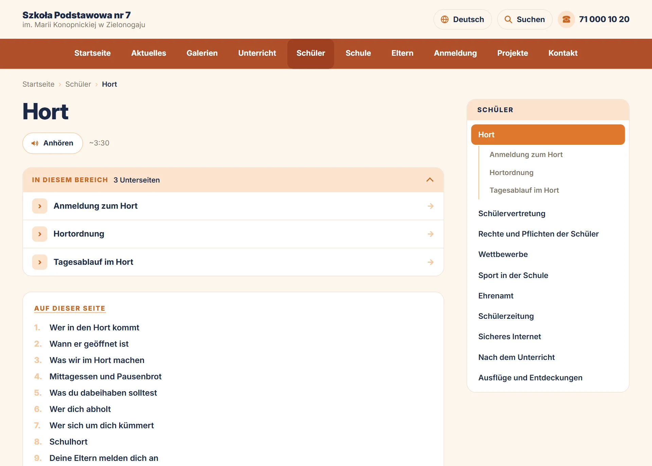Jump to section Wer dich abholt

(80, 409)
